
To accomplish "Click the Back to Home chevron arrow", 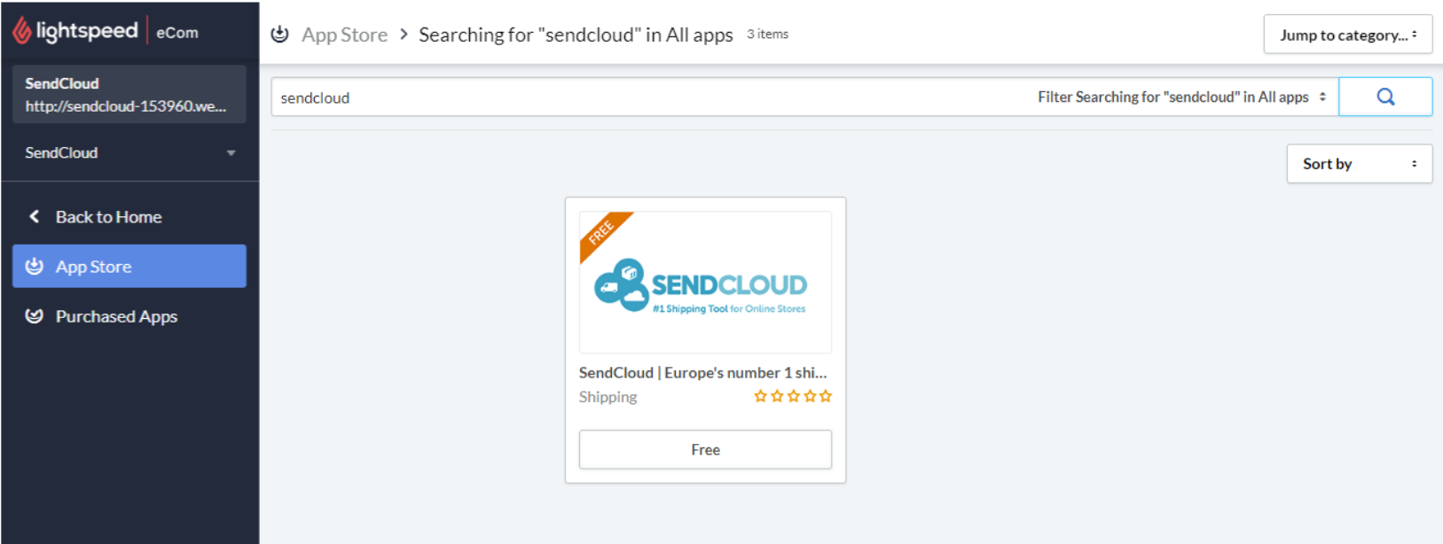I will point(34,216).
